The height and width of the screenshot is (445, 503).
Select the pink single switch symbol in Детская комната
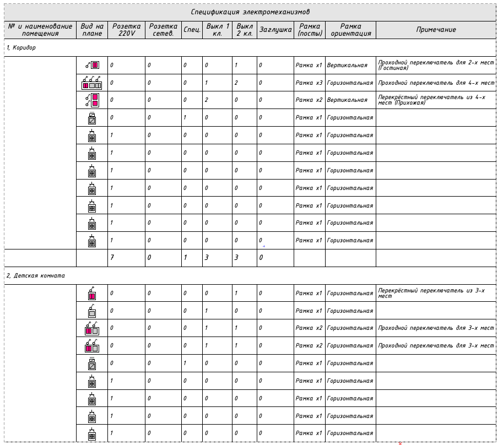pos(92,294)
